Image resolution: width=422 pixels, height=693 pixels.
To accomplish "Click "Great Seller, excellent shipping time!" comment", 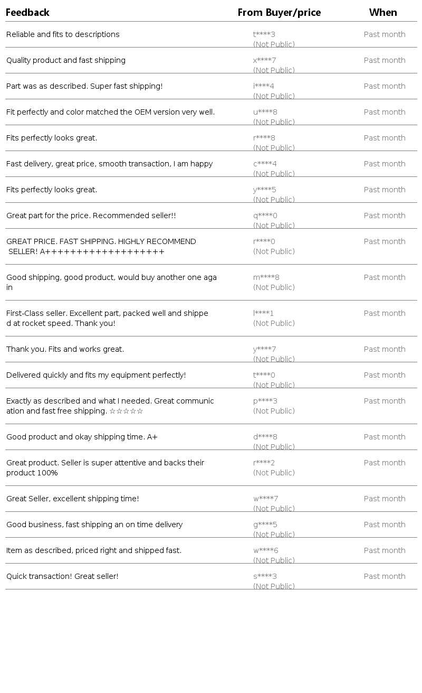I will click(72, 499).
